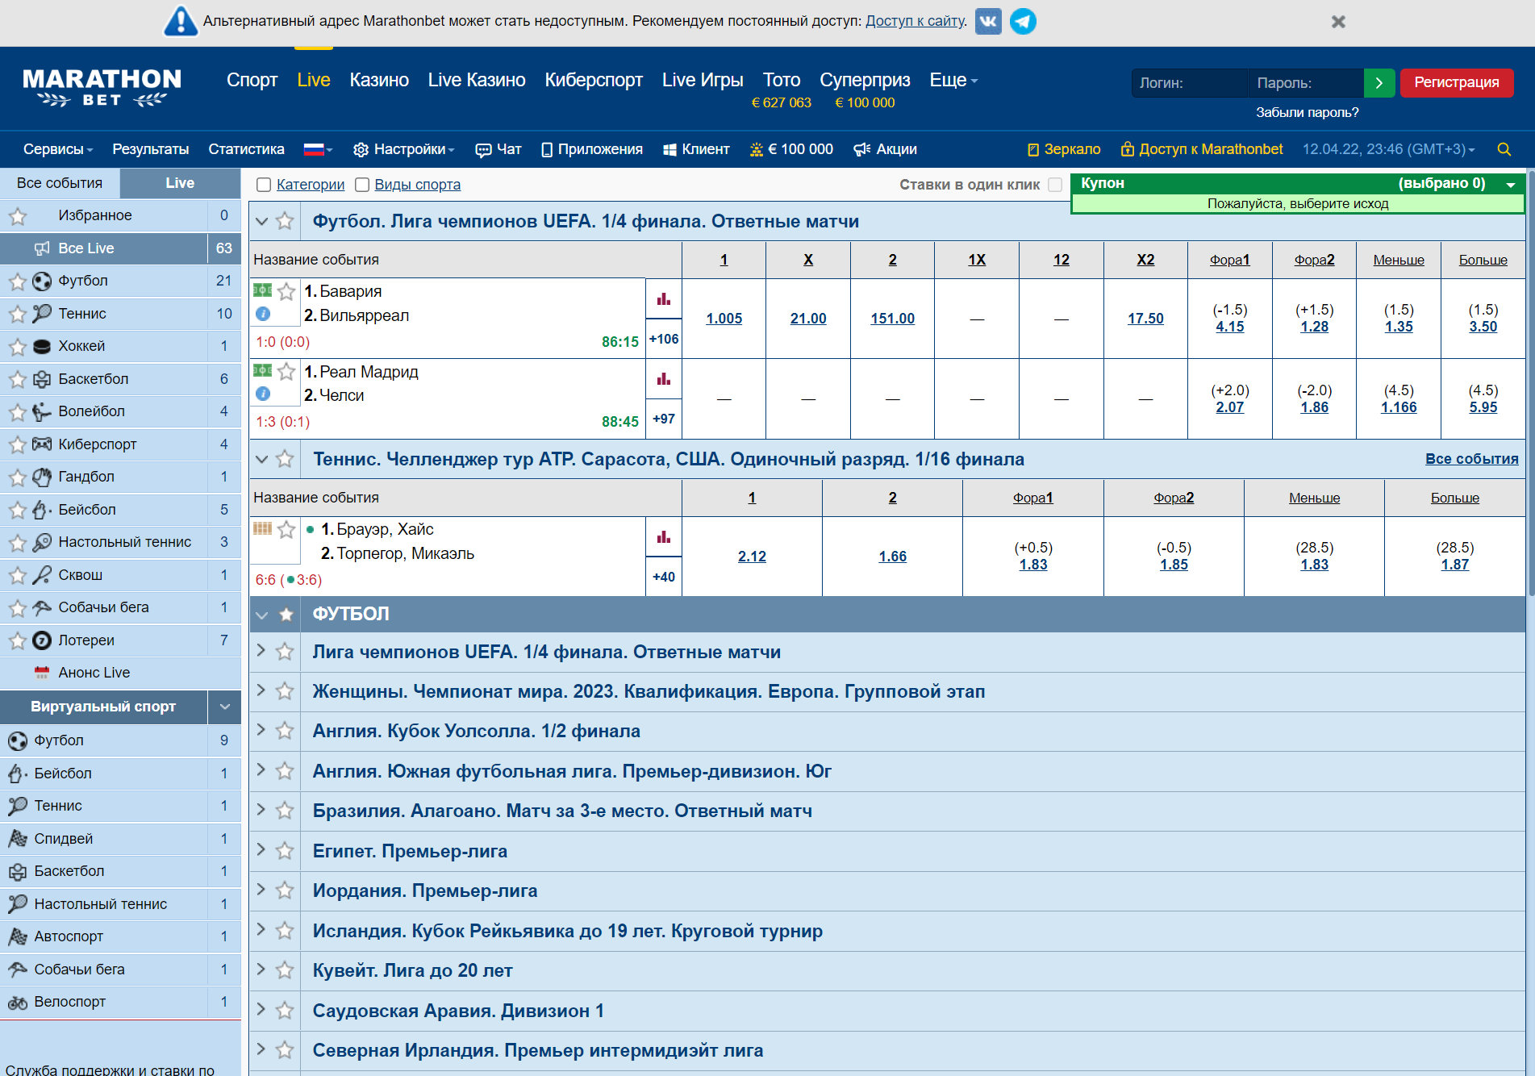The width and height of the screenshot is (1535, 1076).
Task: Open the Казино menu item
Action: point(379,80)
